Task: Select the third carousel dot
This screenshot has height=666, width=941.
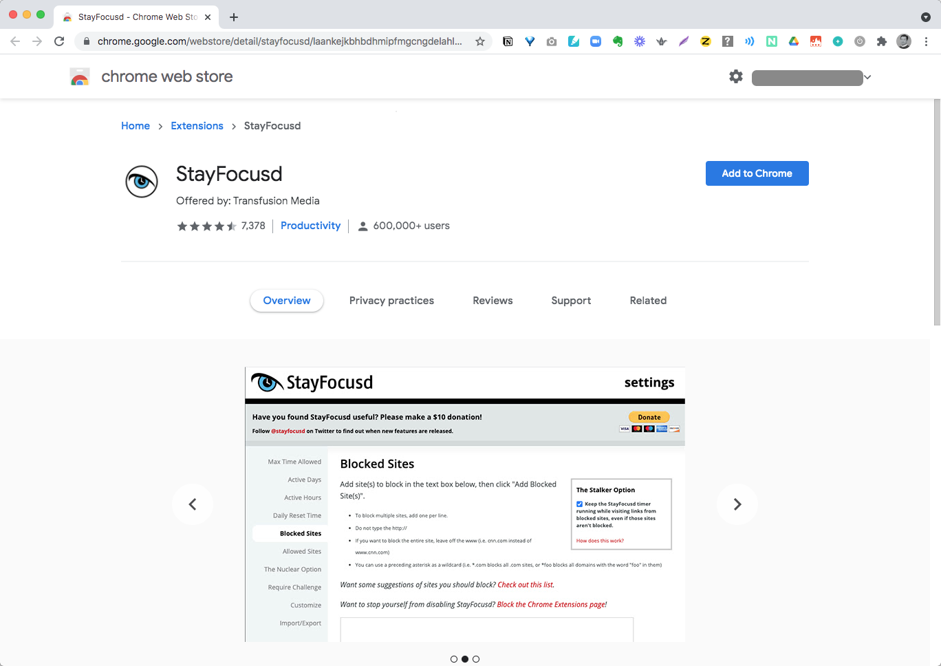Action: tap(476, 658)
